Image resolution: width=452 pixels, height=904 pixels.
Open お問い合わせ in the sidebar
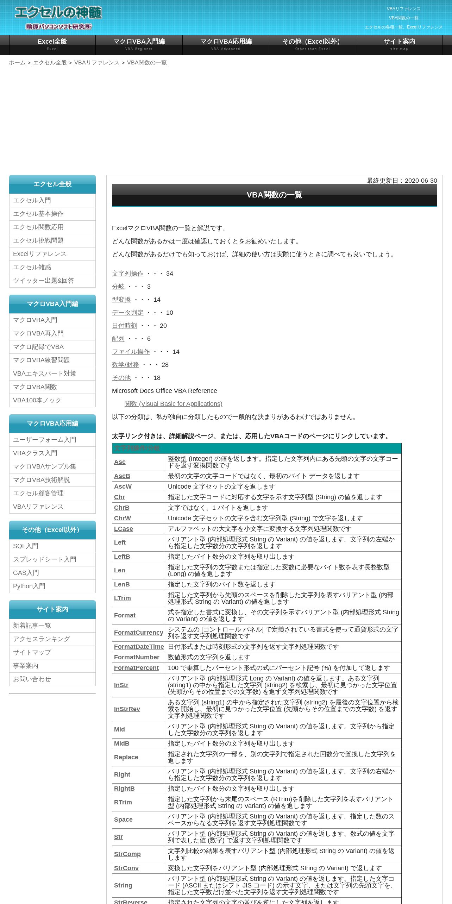[x=52, y=679]
